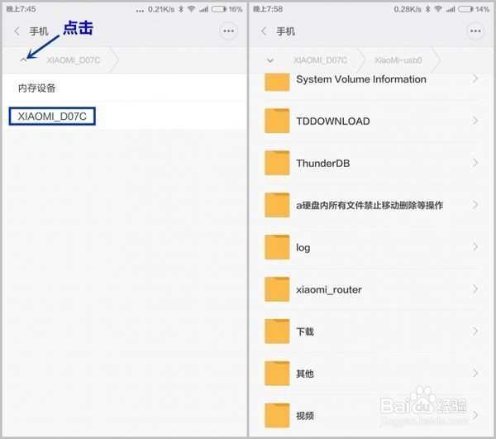Collapse the storage list with up chevron
The width and height of the screenshot is (496, 439).
(x=23, y=60)
